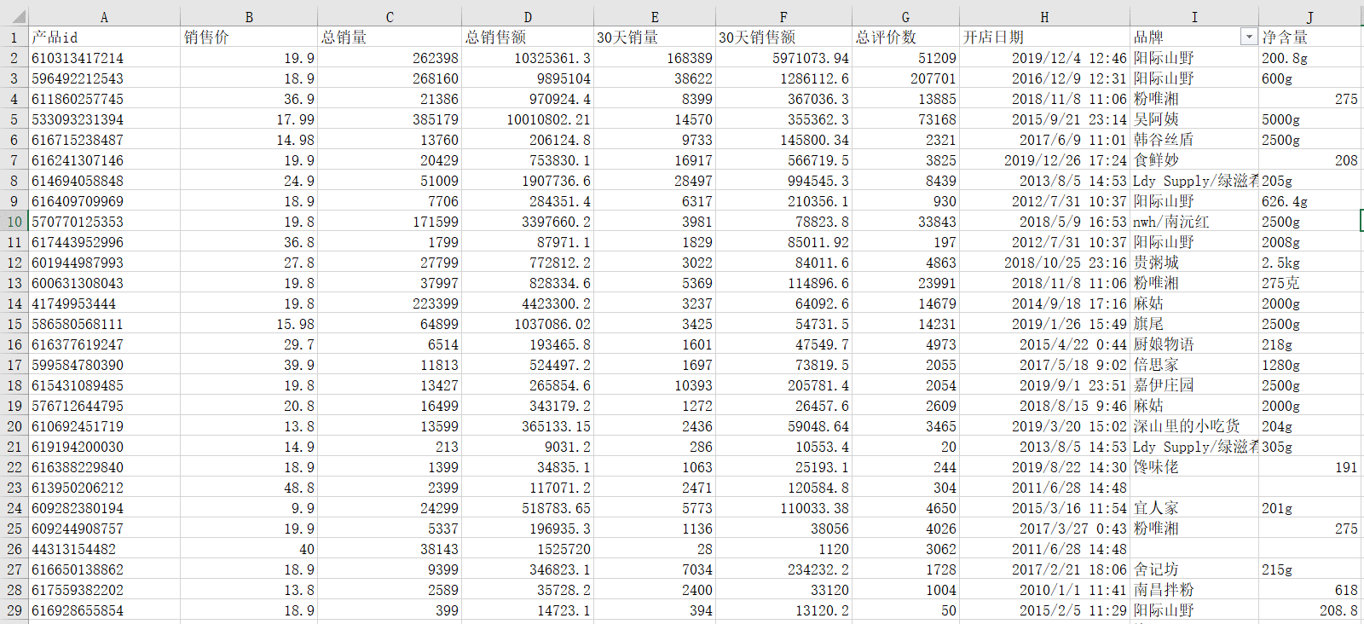Open the 品牌 column filter dropdown
This screenshot has height=624, width=1364.
[1248, 37]
